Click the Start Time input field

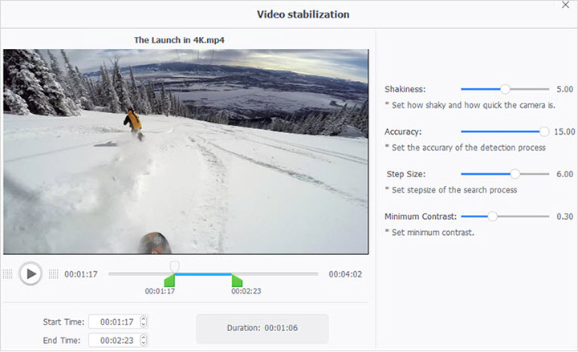pyautogui.click(x=113, y=322)
